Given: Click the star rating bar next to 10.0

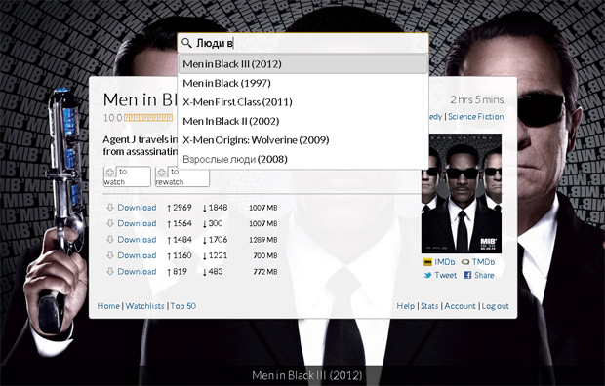Looking at the screenshot, I should [148, 118].
